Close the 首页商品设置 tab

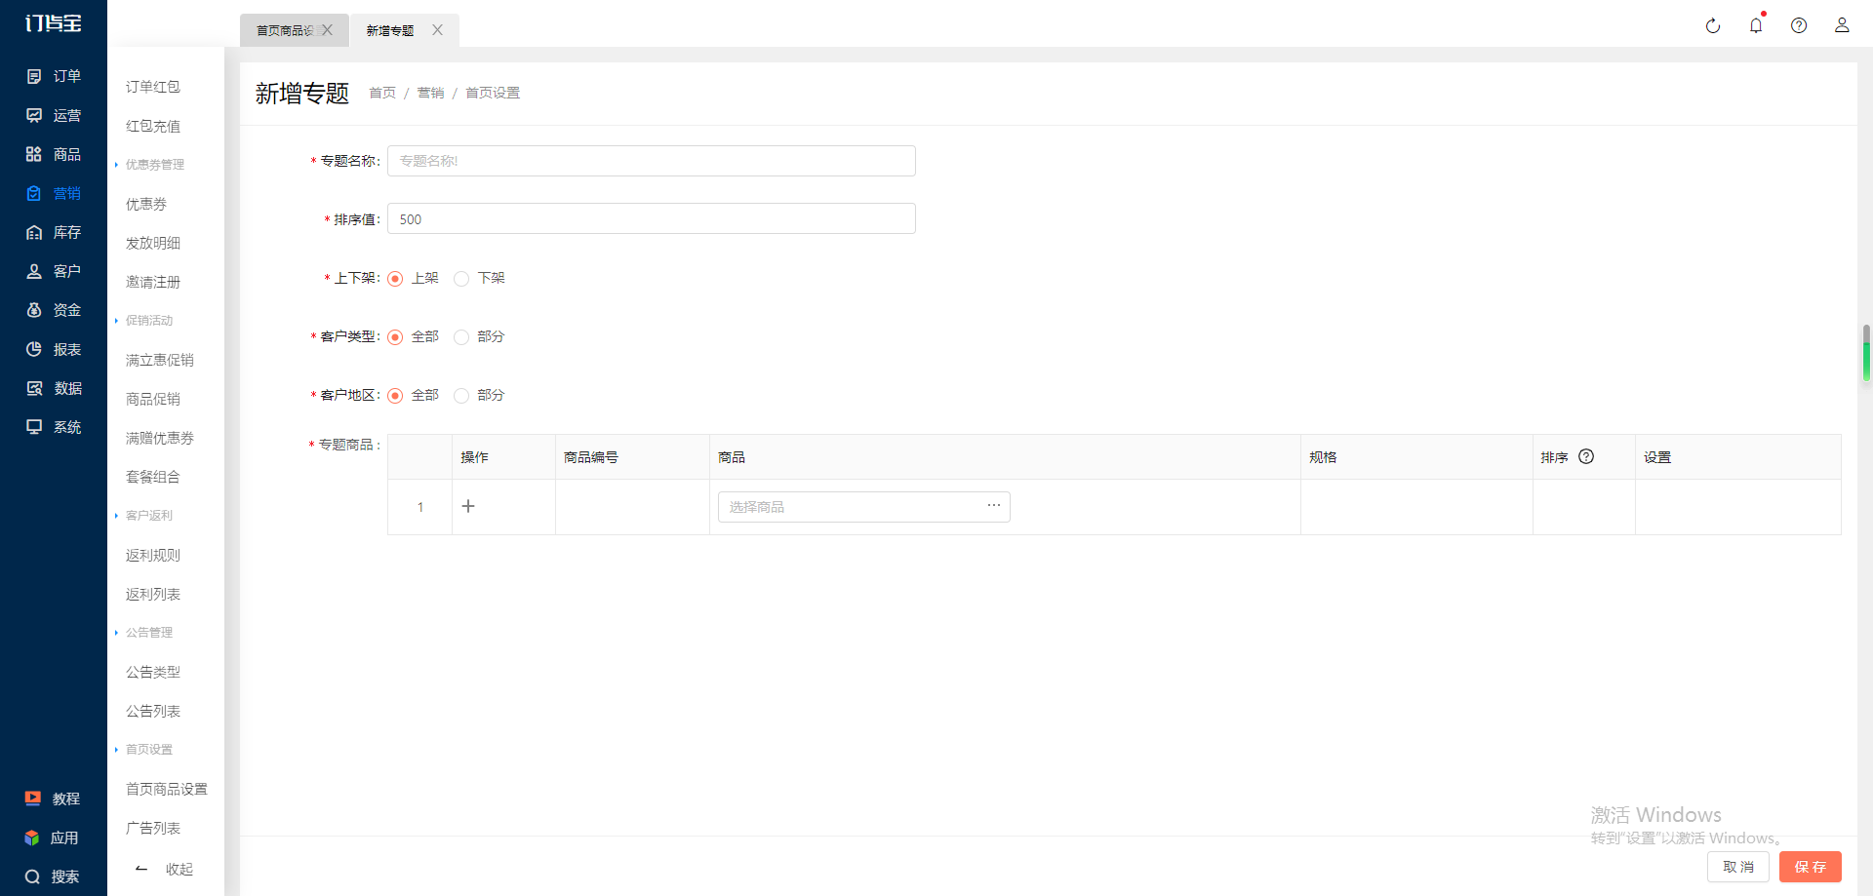point(327,30)
